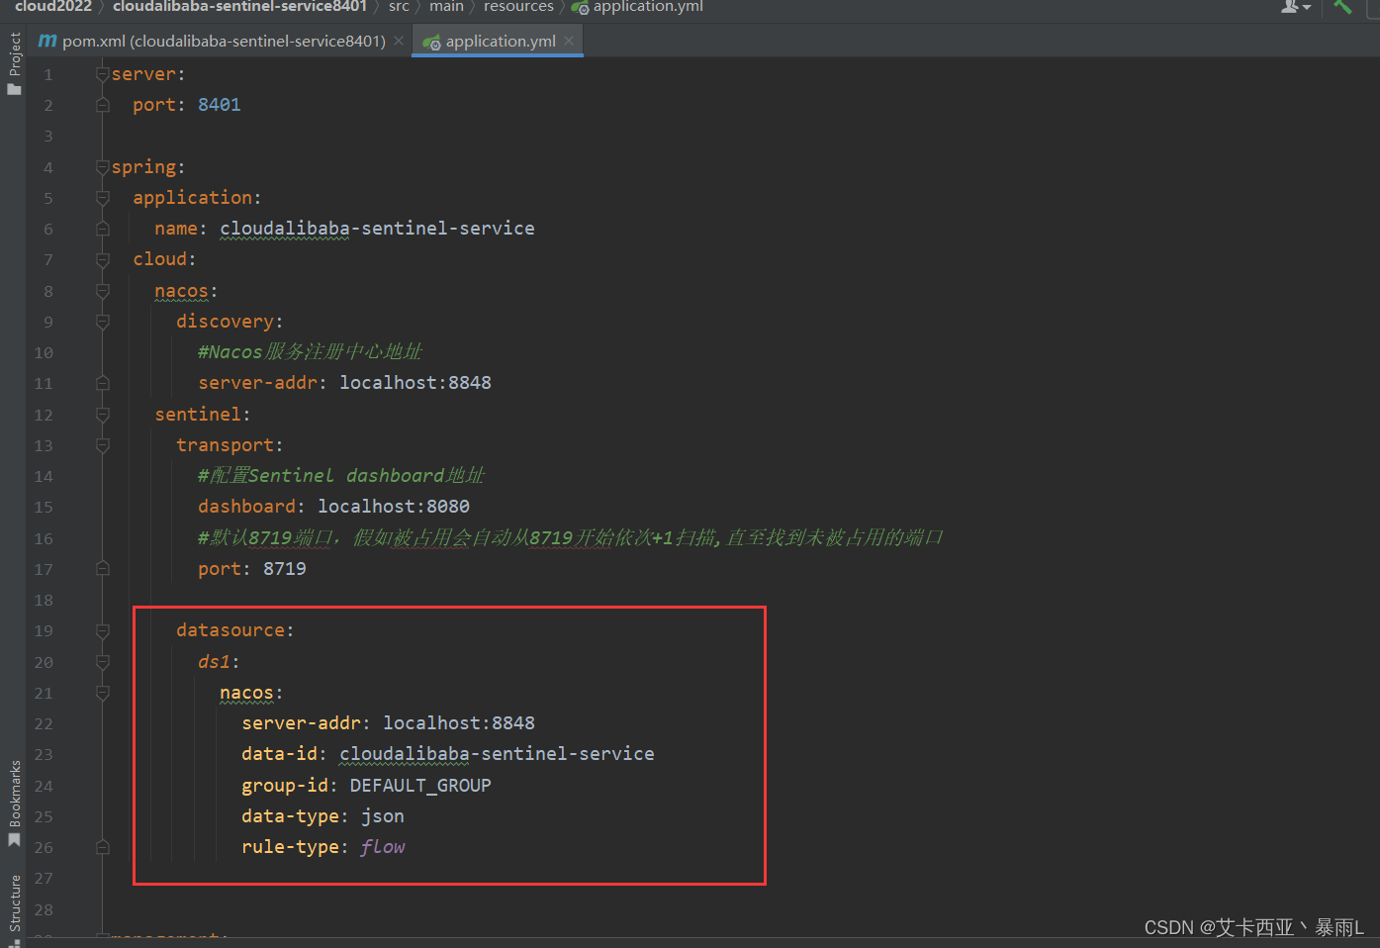Open the Structure tool window
1380x948 pixels.
point(14,908)
